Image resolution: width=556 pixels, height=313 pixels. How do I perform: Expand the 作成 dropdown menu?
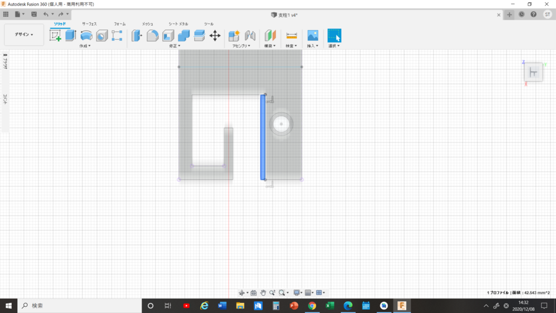[85, 46]
